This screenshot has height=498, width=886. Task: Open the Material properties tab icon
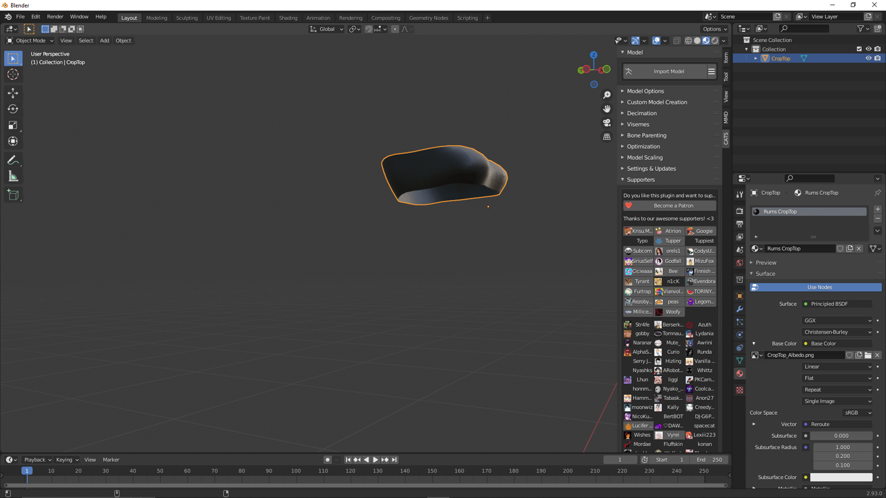740,373
